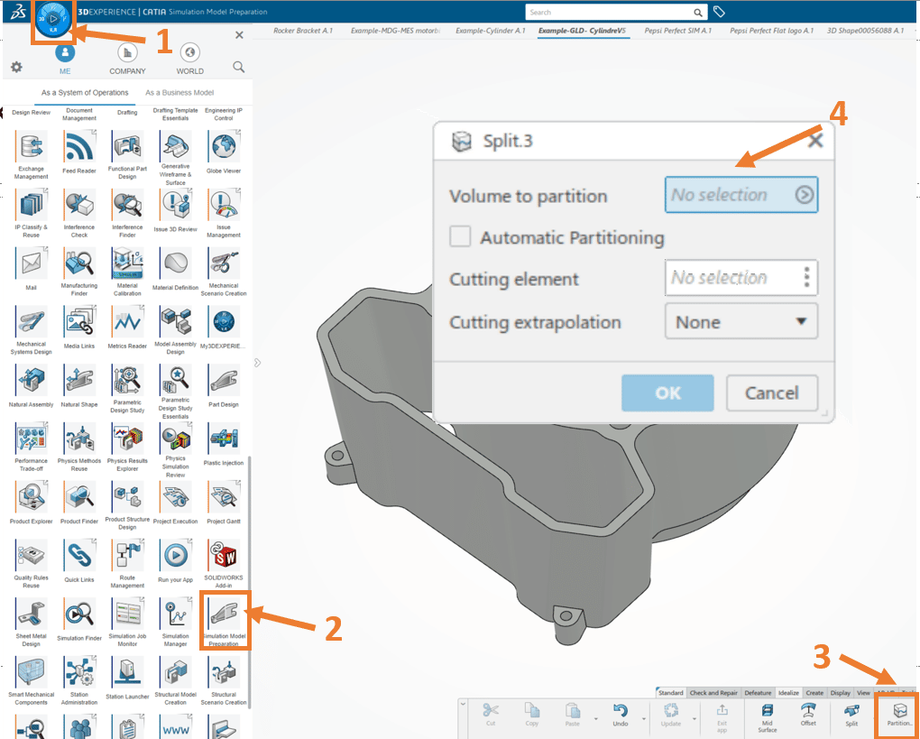
Task: Collapse the compass side panel arrow
Action: click(258, 363)
